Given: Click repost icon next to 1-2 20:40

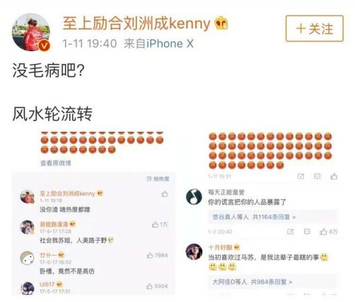Looking at the screenshot, I should click(291, 232).
